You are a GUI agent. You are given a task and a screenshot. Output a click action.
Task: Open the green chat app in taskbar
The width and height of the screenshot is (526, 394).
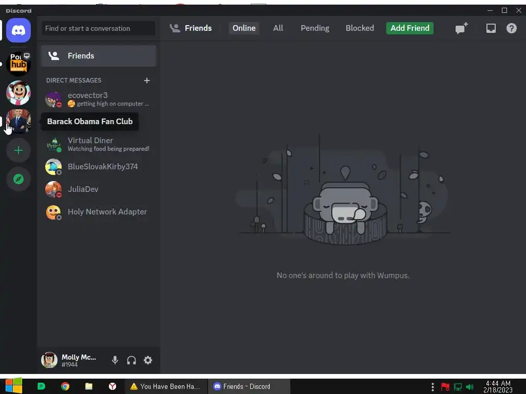pyautogui.click(x=41, y=386)
